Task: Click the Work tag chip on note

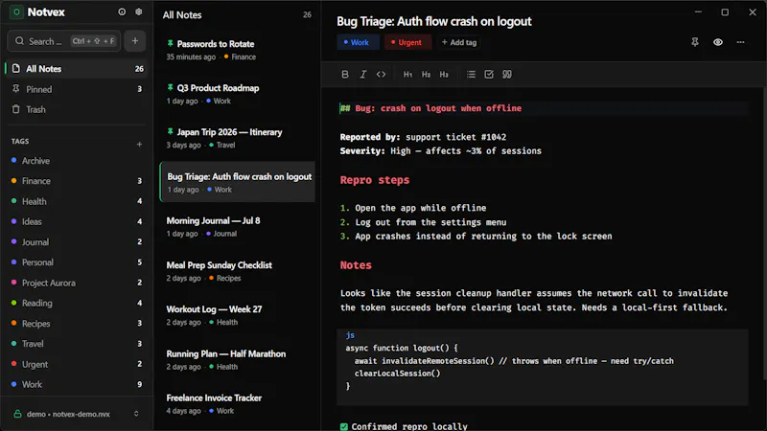Action: click(x=358, y=42)
